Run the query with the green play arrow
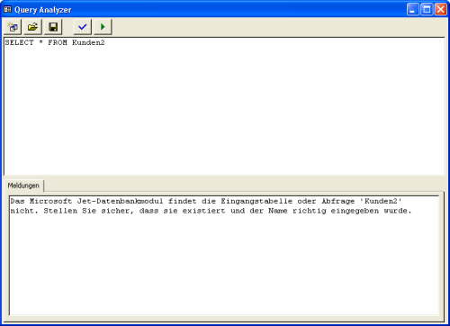450x326 pixels. [103, 27]
